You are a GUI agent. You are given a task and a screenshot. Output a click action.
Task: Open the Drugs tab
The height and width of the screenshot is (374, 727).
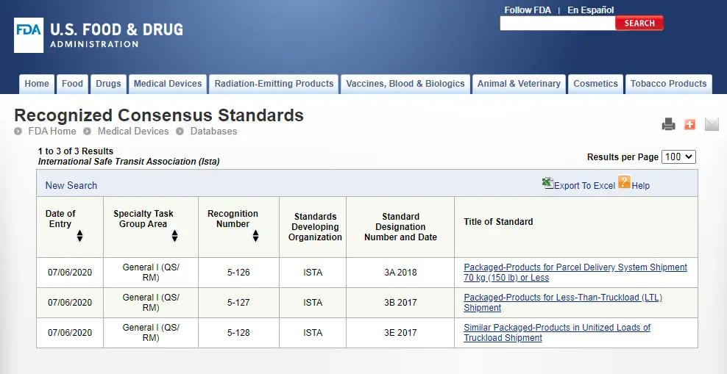pyautogui.click(x=108, y=84)
